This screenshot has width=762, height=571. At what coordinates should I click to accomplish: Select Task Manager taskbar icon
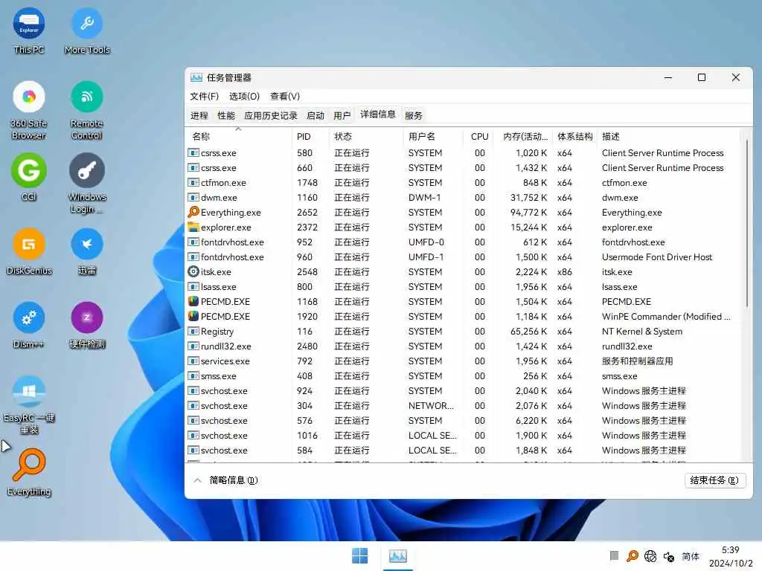point(397,556)
